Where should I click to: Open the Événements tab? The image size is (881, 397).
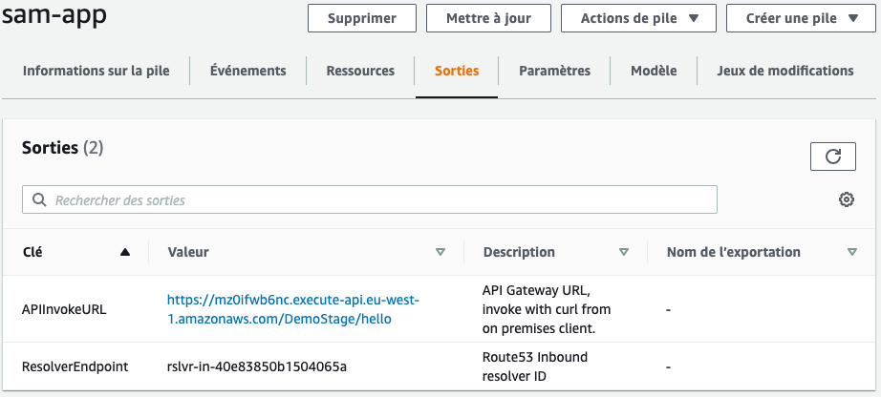247,71
